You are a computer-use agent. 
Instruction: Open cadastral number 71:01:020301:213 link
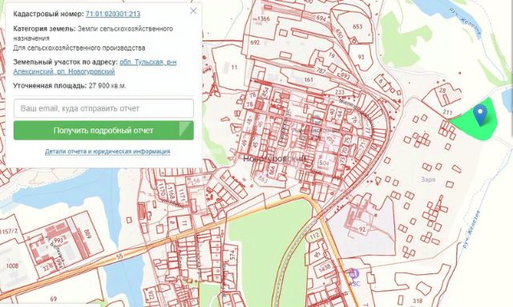click(113, 14)
